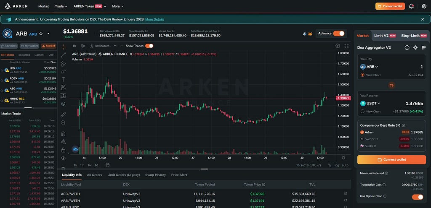Image resolution: width=431 pixels, height=208 pixels.
Task: Expand the ARB token selector arrow
Action: pyautogui.click(x=48, y=34)
